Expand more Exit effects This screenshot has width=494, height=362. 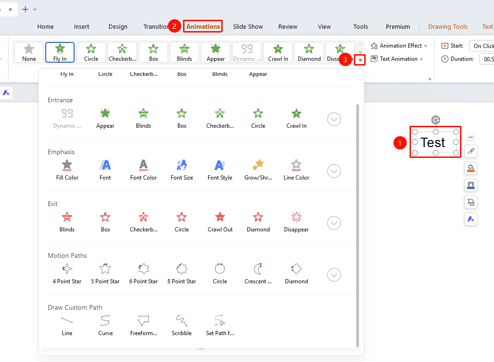334,223
